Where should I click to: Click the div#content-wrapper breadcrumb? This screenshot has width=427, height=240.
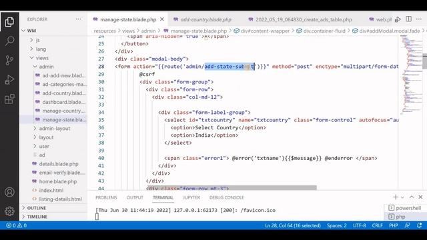click(x=262, y=31)
